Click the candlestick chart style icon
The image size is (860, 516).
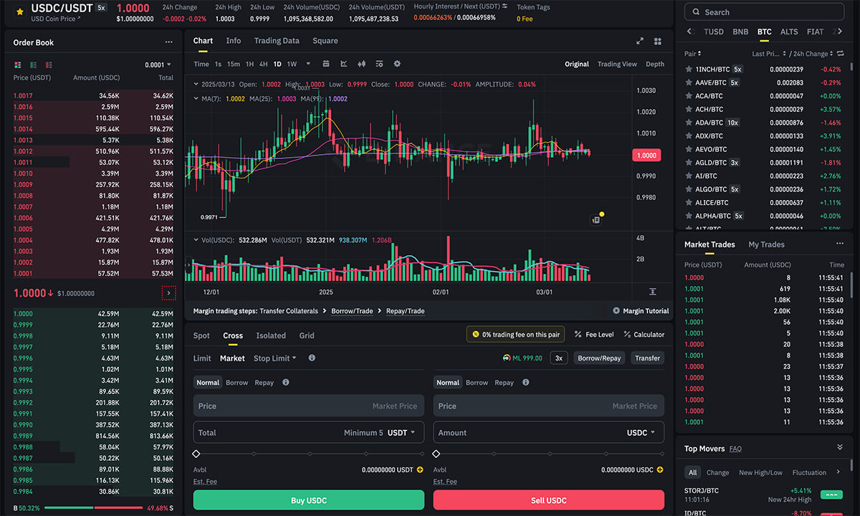[361, 64]
